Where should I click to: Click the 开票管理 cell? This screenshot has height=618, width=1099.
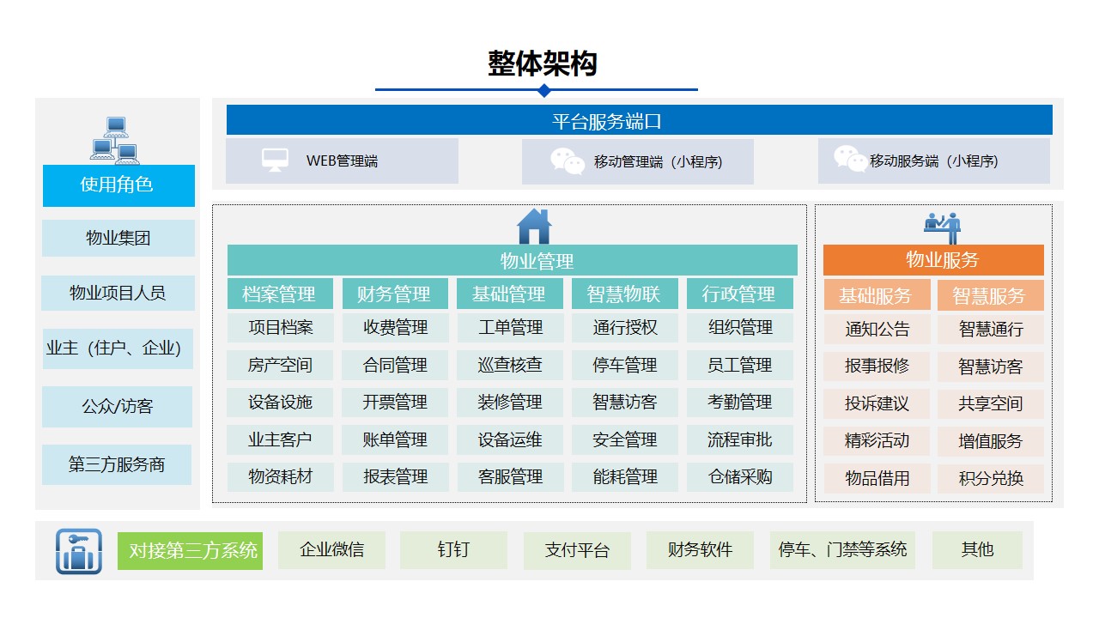(395, 403)
